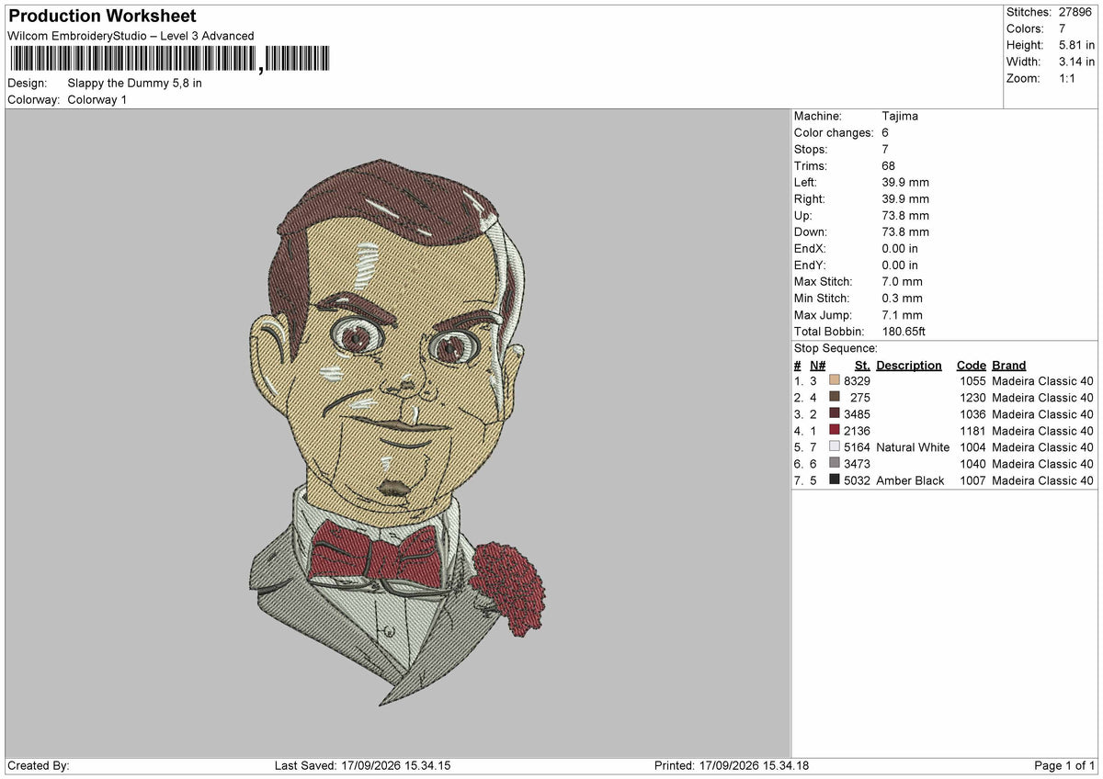Click the Production Worksheet title
The image size is (1103, 779).
[x=102, y=16]
